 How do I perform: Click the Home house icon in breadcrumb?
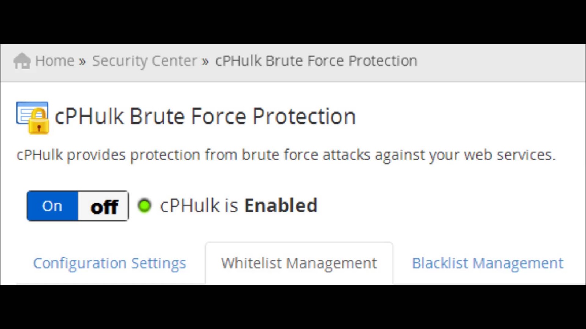coord(22,61)
